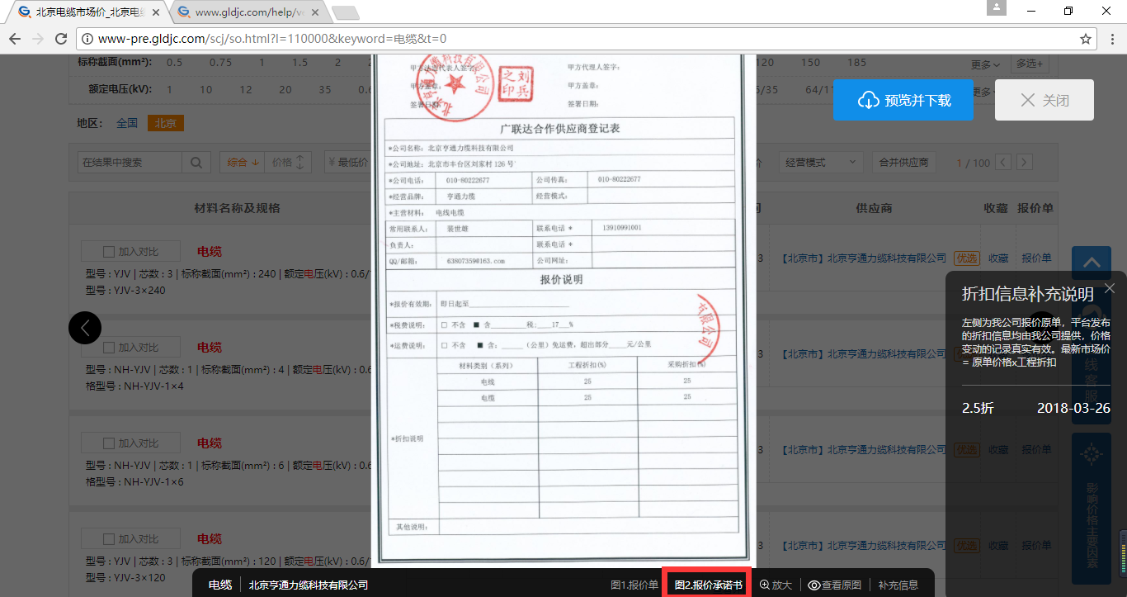This screenshot has height=597, width=1127.
Task: Expand 更多 in 标称截面 row
Action: (x=985, y=64)
